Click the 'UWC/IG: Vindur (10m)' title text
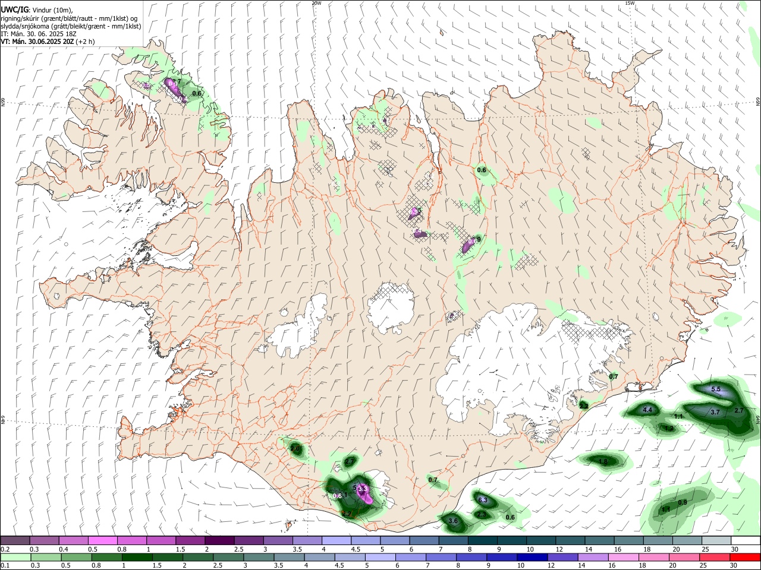 point(37,10)
